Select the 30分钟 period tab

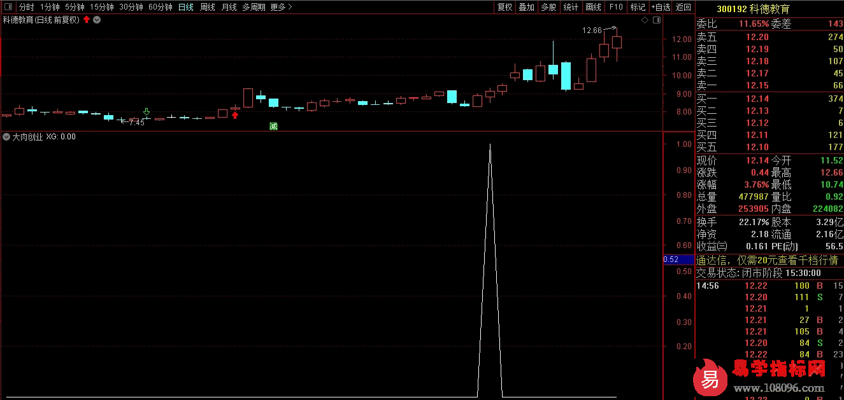131,7
